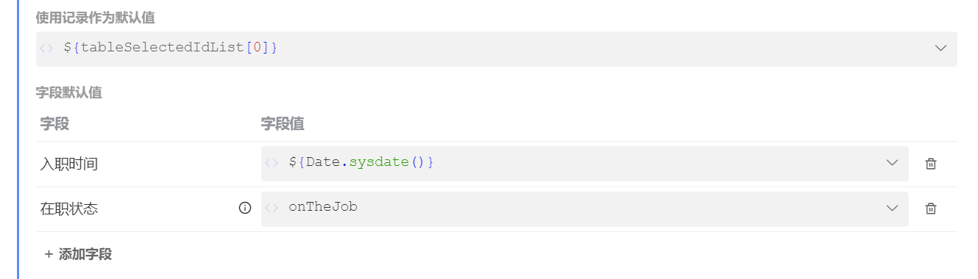Open the dropdown arrow for the 入职时间 value

pyautogui.click(x=893, y=163)
